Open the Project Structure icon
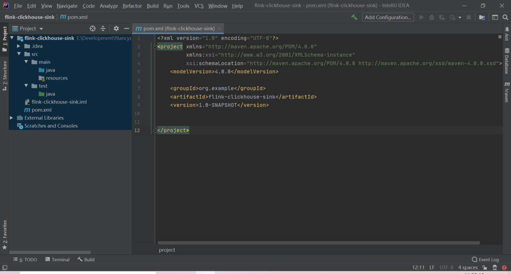 coord(482,17)
